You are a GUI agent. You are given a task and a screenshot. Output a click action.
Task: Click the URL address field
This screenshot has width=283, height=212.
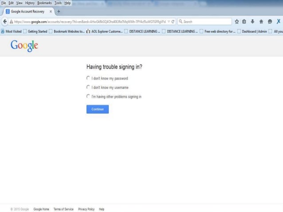(x=90, y=22)
